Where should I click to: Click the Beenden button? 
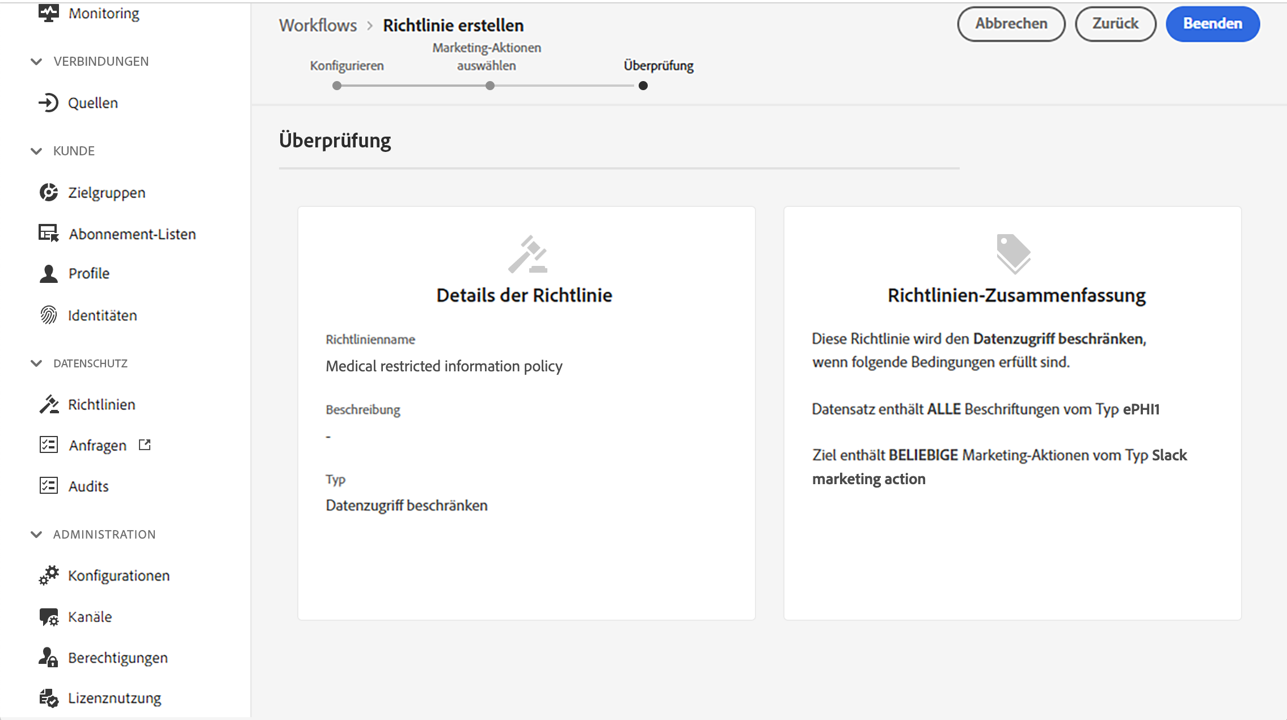(1212, 24)
